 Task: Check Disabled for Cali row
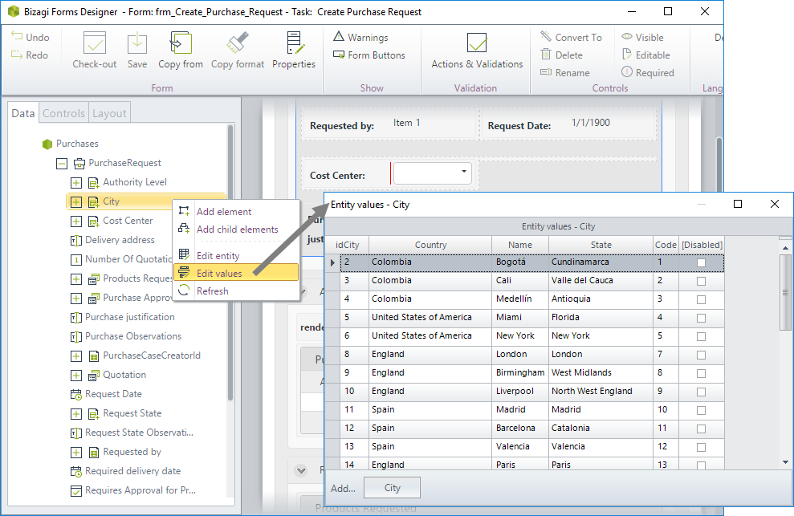coord(701,281)
